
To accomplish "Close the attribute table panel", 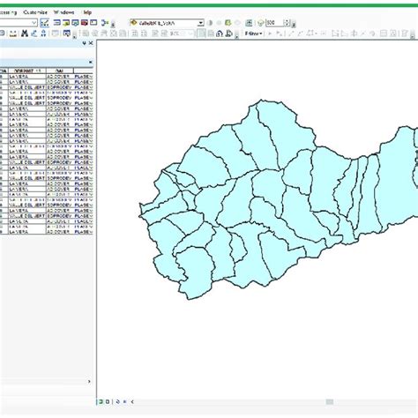I will coord(90,62).
